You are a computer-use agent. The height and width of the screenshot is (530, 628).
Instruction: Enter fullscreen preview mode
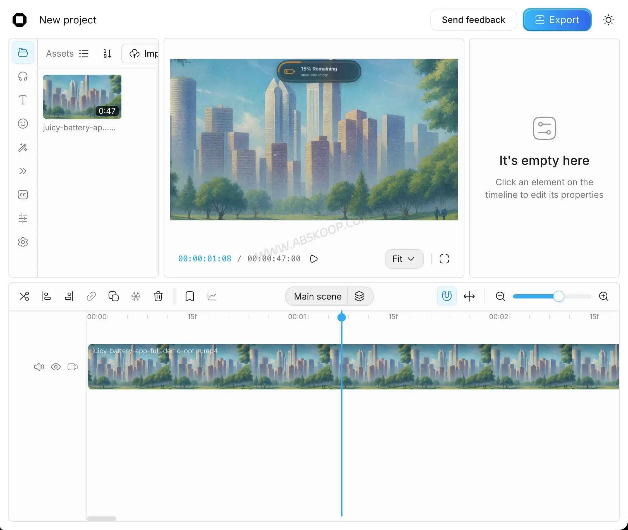(444, 259)
